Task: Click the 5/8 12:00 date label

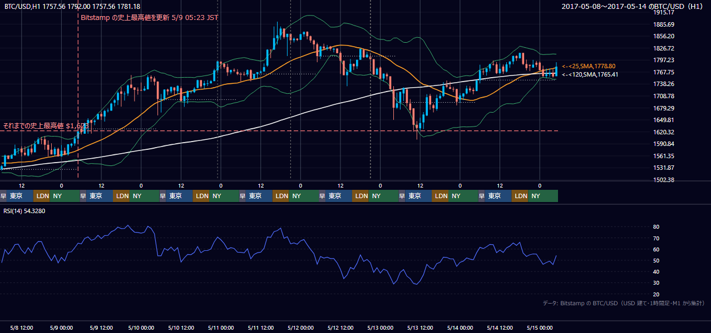Action: click(22, 327)
